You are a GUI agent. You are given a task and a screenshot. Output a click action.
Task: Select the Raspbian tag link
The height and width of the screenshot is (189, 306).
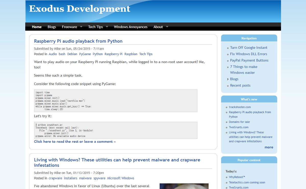(x=131, y=54)
